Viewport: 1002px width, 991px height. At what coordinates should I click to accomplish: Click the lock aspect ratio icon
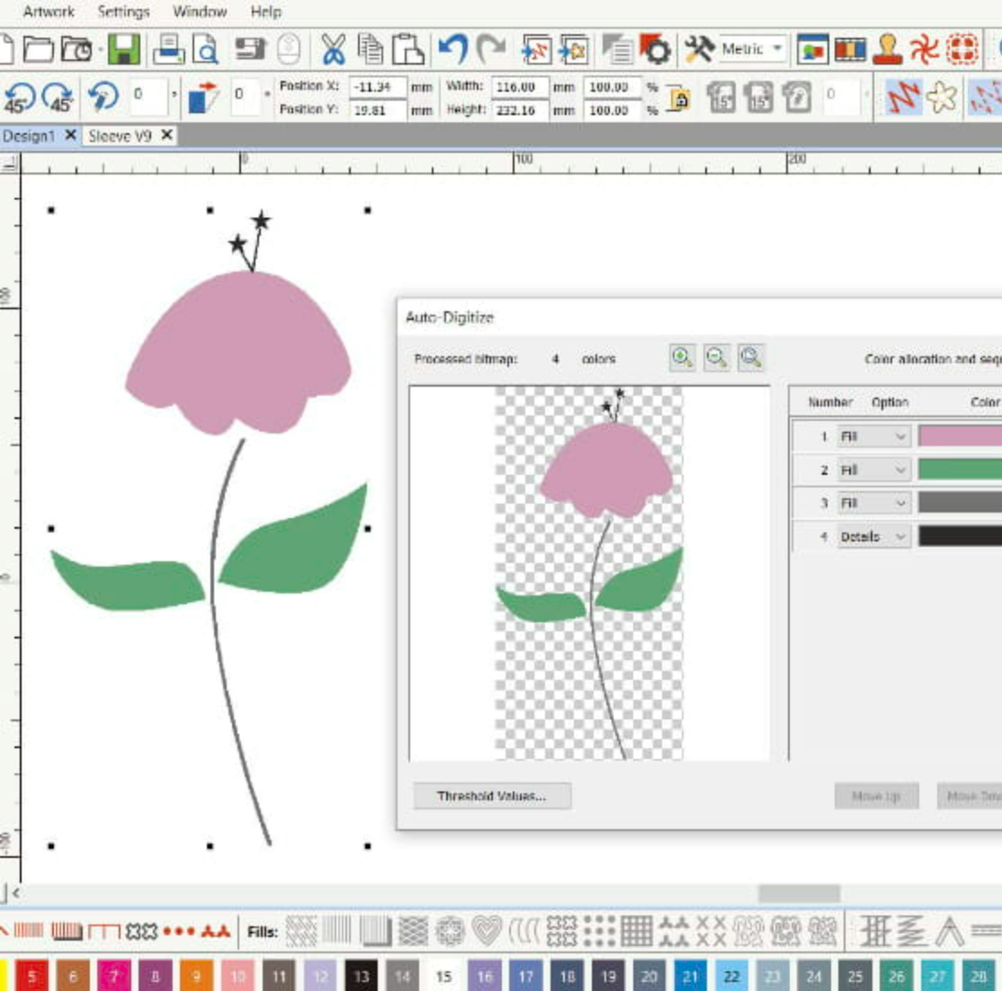679,99
